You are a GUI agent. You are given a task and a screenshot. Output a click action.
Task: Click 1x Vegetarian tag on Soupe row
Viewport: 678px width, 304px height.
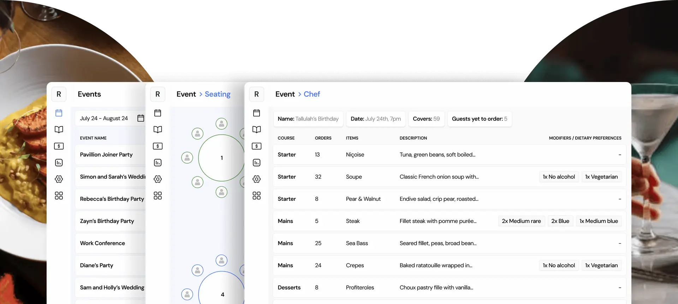[601, 177]
